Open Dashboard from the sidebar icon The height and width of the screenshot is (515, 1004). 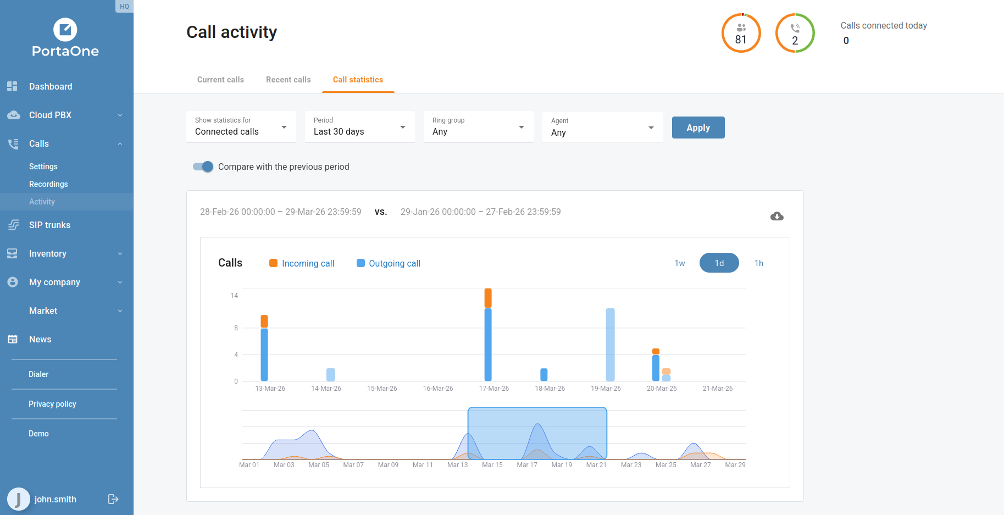[x=13, y=86]
